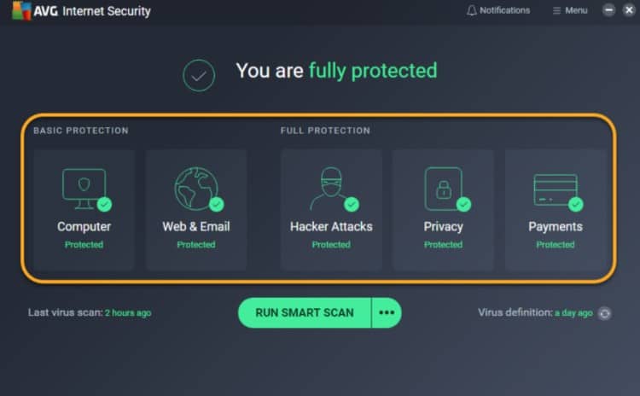Image resolution: width=640 pixels, height=396 pixels.
Task: Expand scan options with three-dots button
Action: (x=387, y=312)
